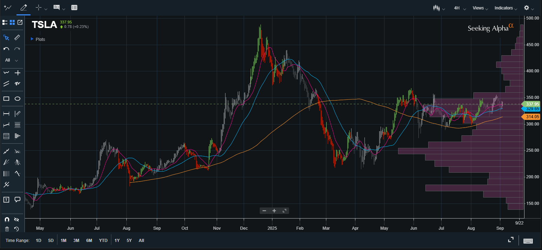Reset chart zoom via expand icon
The width and height of the screenshot is (542, 250).
click(284, 210)
